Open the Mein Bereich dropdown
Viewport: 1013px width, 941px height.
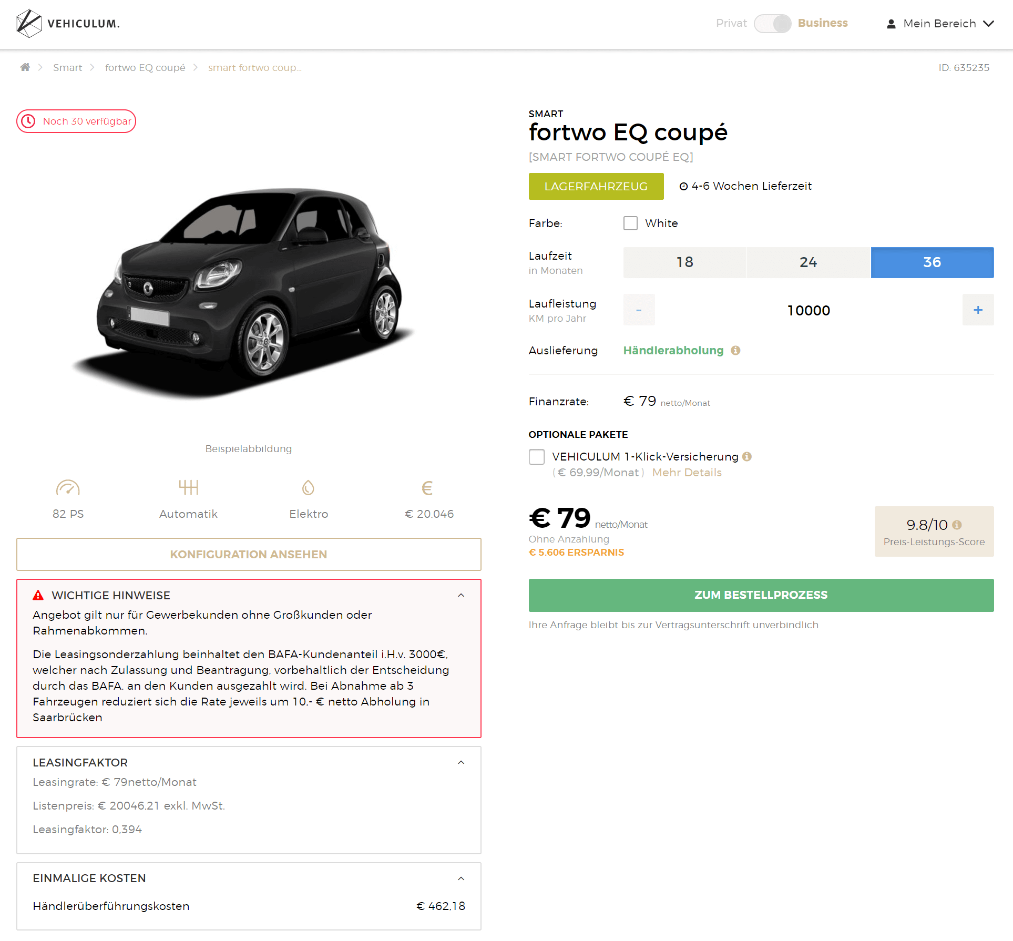click(x=940, y=24)
